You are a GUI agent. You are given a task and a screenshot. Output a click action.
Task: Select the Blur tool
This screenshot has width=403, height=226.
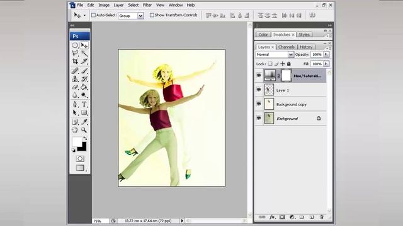75,95
